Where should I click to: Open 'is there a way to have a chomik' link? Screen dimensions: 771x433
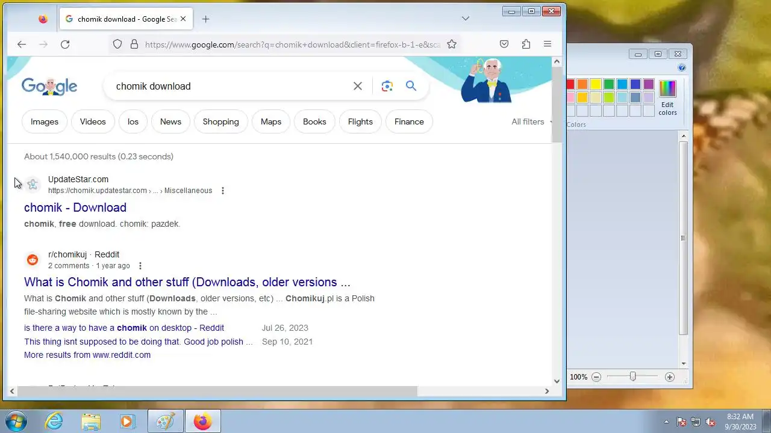click(x=124, y=328)
